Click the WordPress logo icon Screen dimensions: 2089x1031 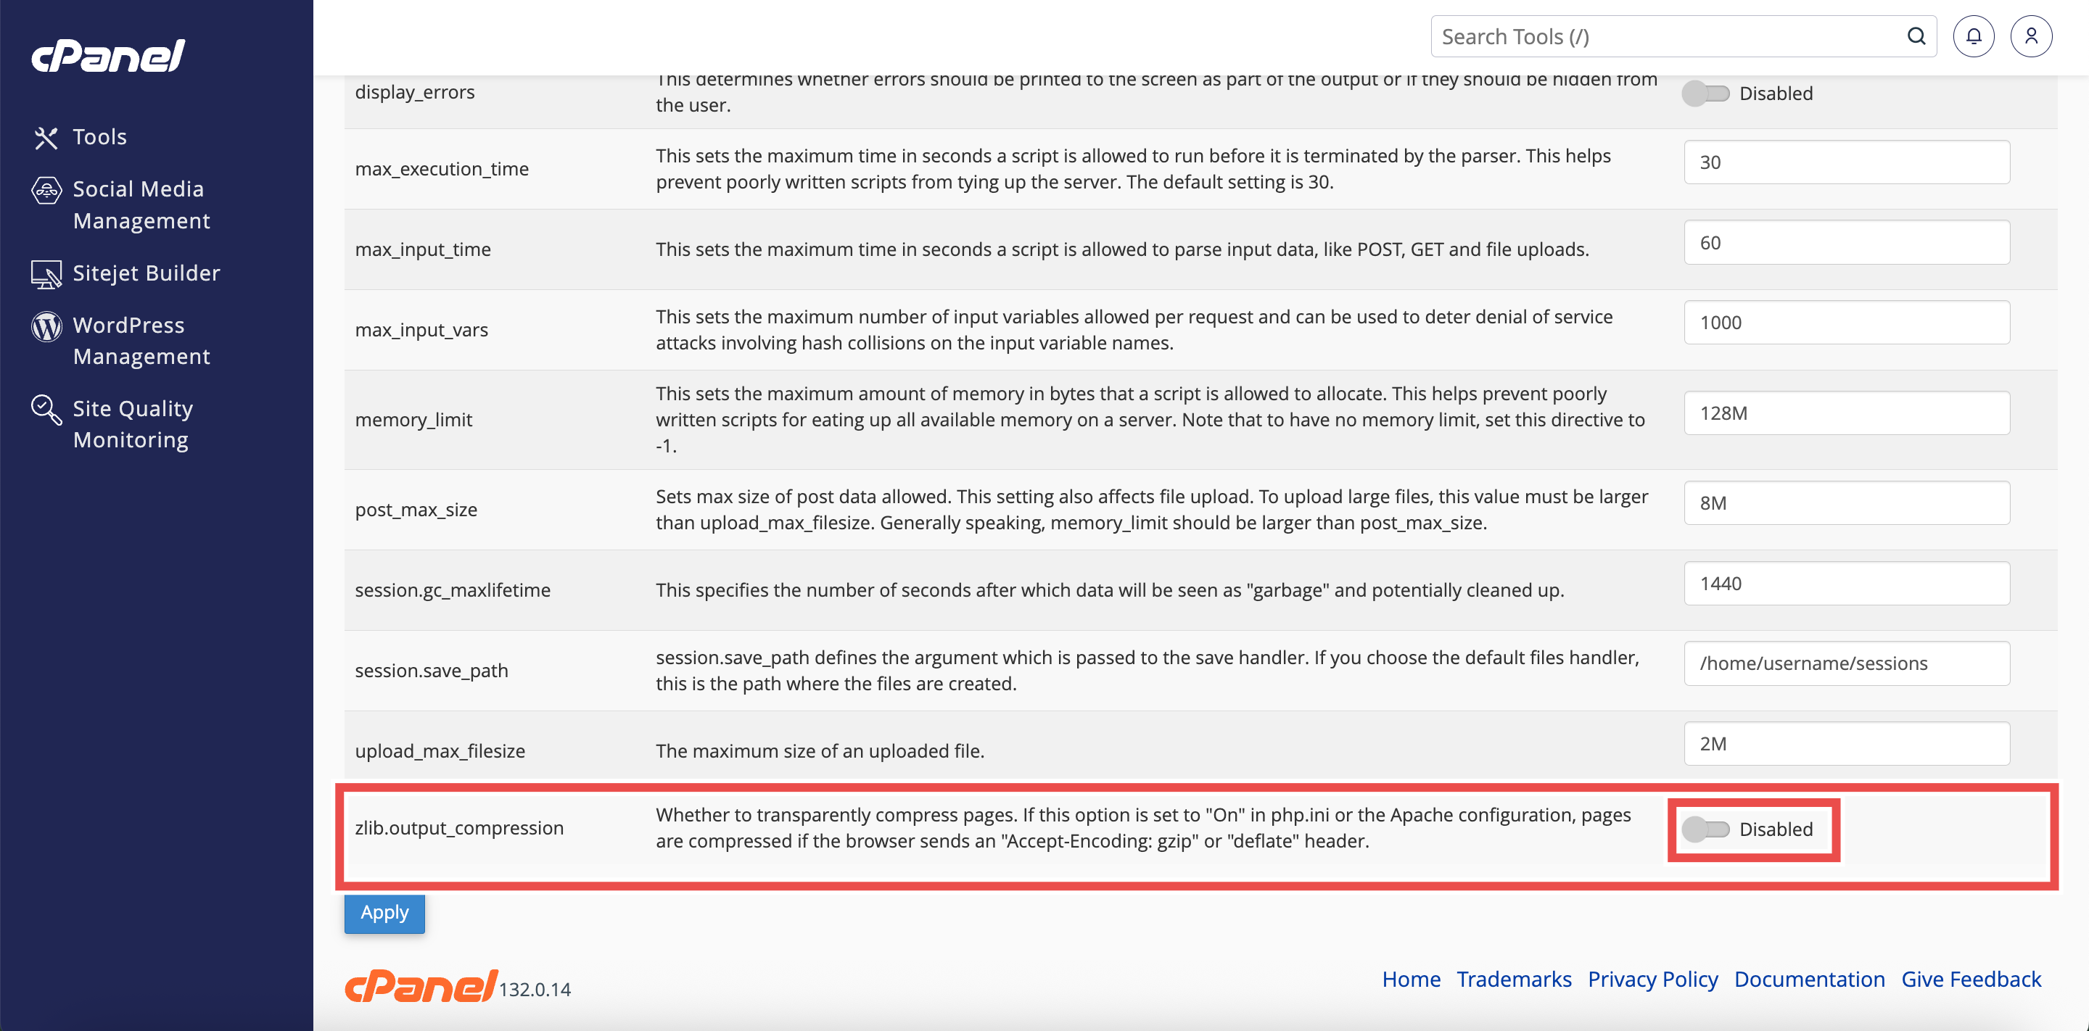(x=46, y=327)
